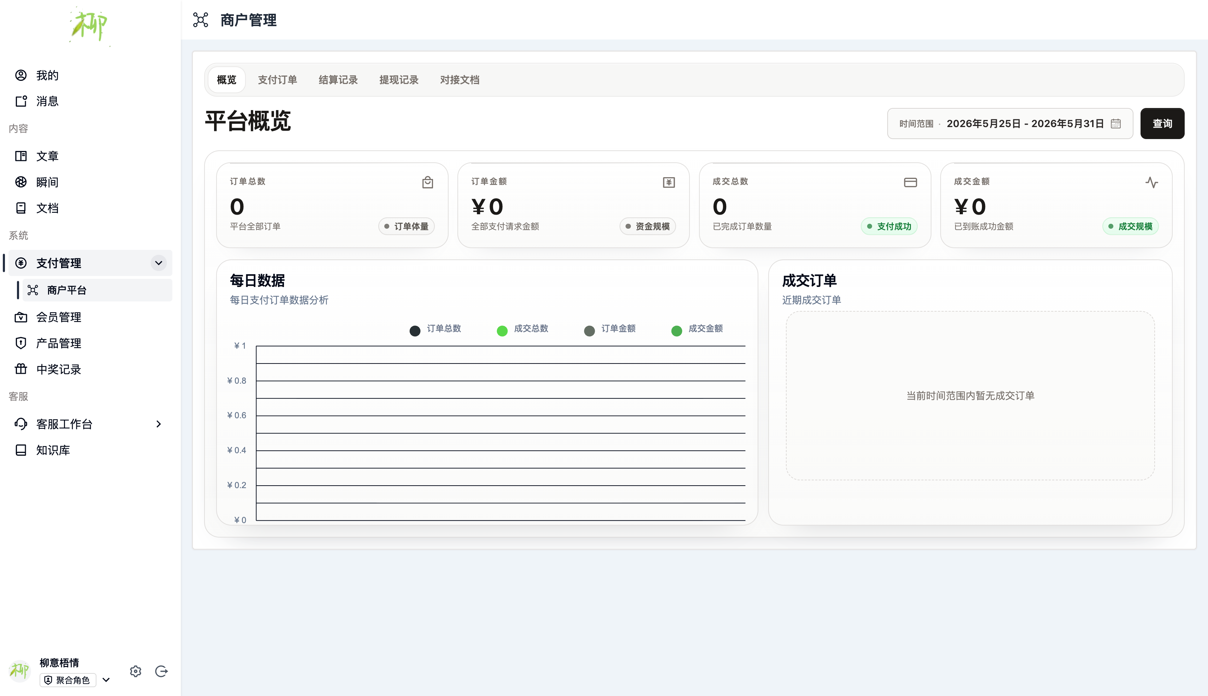Click the 当前时间范围内暂无成交订单 empty message
Image resolution: width=1208 pixels, height=696 pixels.
pyautogui.click(x=970, y=395)
